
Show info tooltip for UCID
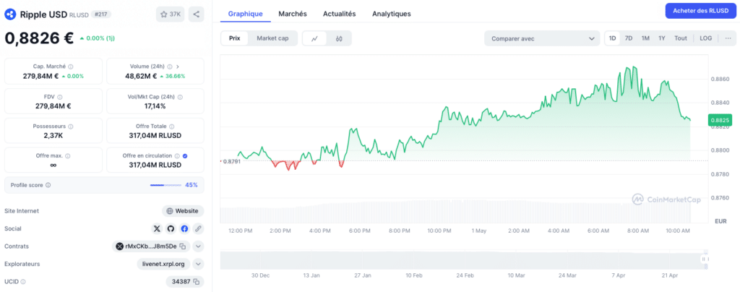23,282
